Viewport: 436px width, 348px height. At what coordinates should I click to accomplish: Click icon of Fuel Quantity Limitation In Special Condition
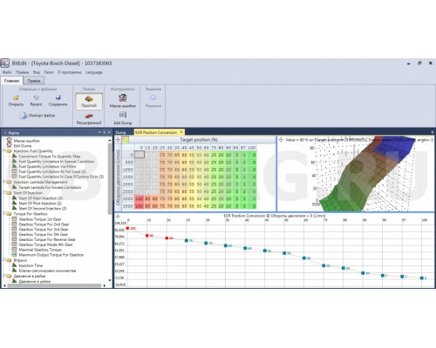(x=14, y=161)
